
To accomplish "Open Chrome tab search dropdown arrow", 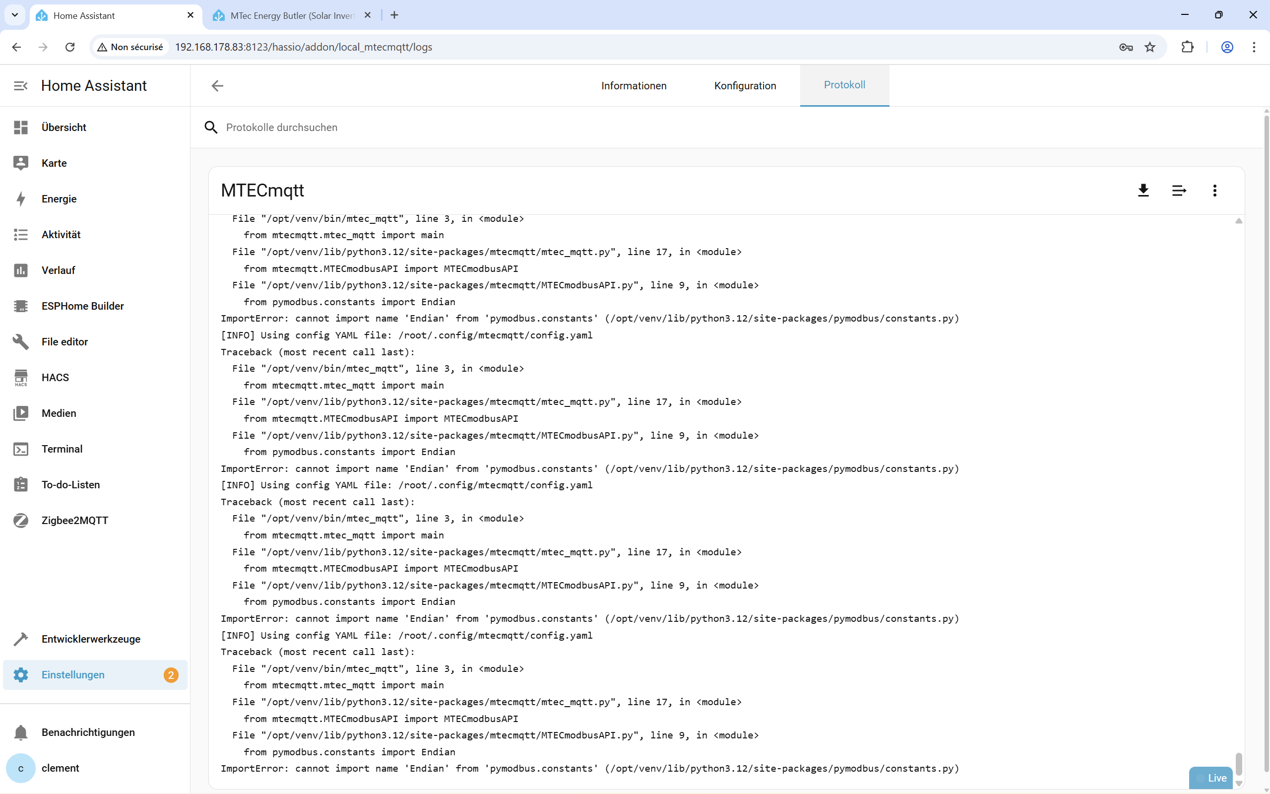I will point(15,15).
